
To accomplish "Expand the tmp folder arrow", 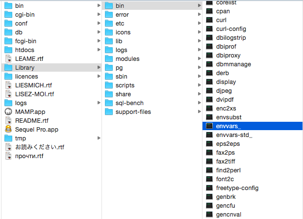I will [99, 138].
